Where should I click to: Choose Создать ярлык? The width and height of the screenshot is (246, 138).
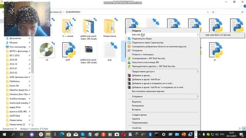point(139,115)
